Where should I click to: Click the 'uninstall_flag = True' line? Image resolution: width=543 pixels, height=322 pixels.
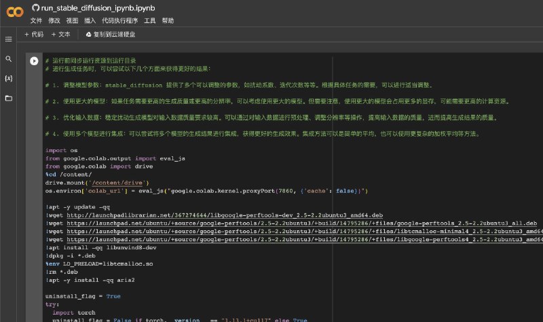pos(83,296)
